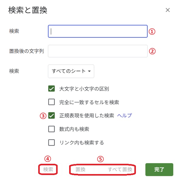Check the 数式内も検索 option

click(x=52, y=129)
